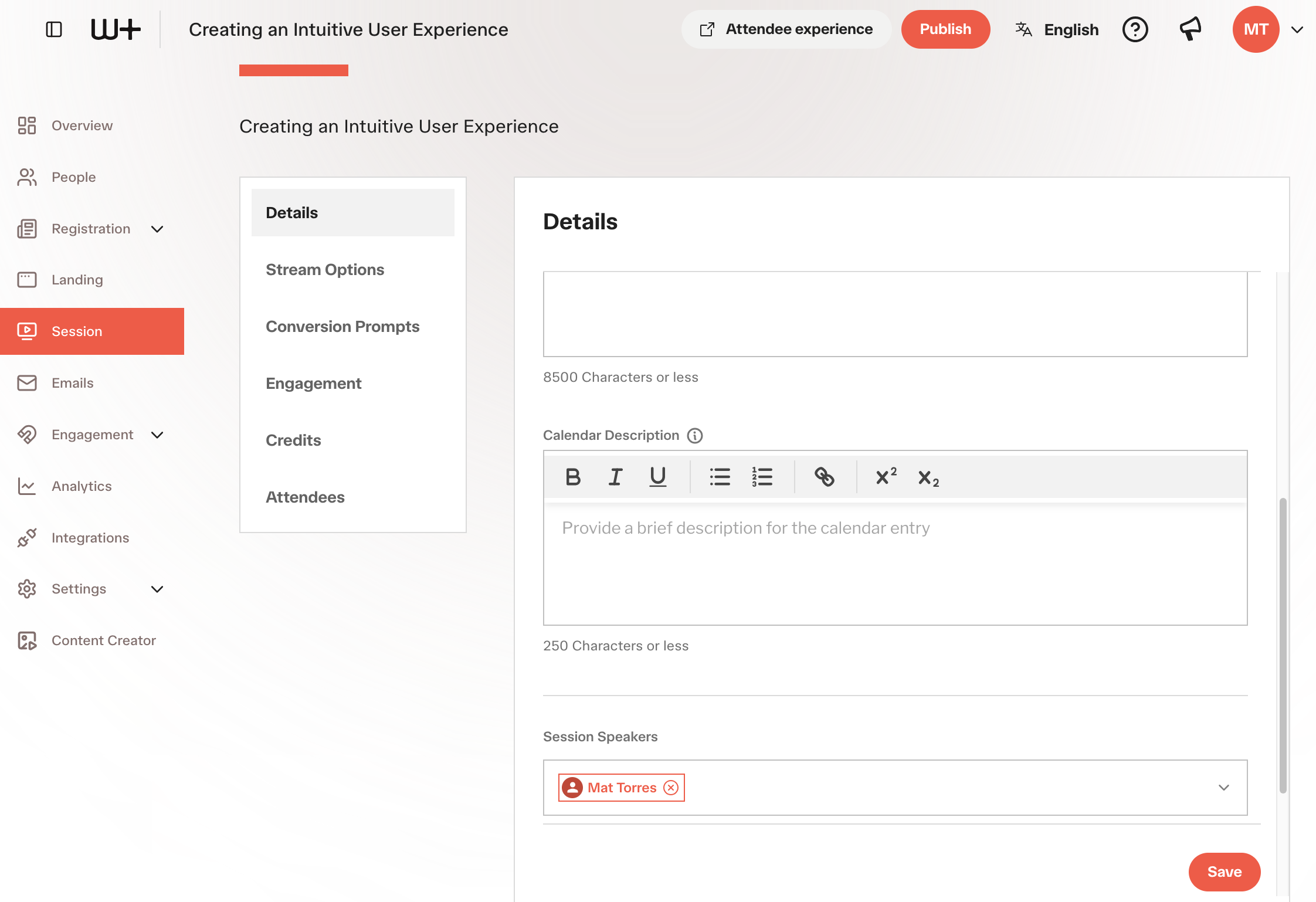Click the Calendar Description info icon
Image resolution: width=1316 pixels, height=902 pixels.
(695, 436)
